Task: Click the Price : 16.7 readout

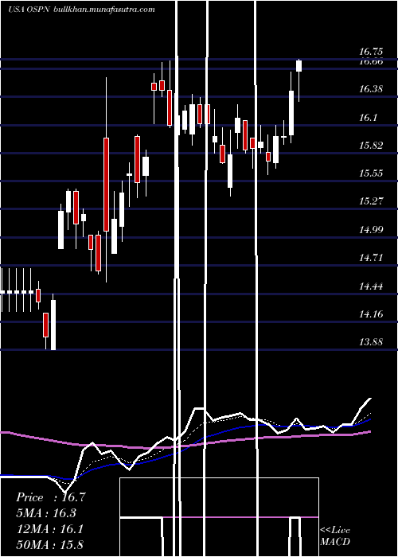Action: tap(50, 497)
